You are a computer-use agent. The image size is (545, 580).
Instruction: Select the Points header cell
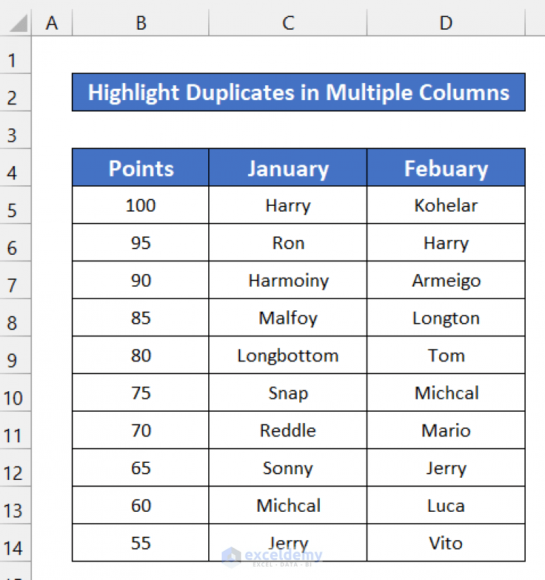(140, 168)
